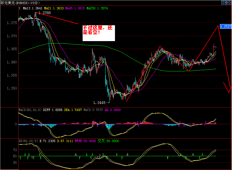The height and width of the screenshot is (170, 232).
Task: Click the K:71.2305 value
Action: (x=48, y=141)
